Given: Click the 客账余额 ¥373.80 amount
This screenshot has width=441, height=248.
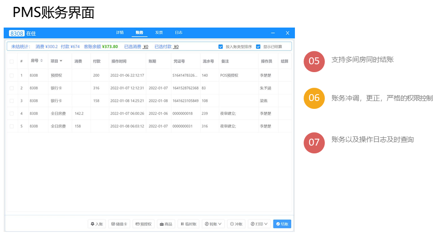Looking at the screenshot, I should [x=110, y=47].
